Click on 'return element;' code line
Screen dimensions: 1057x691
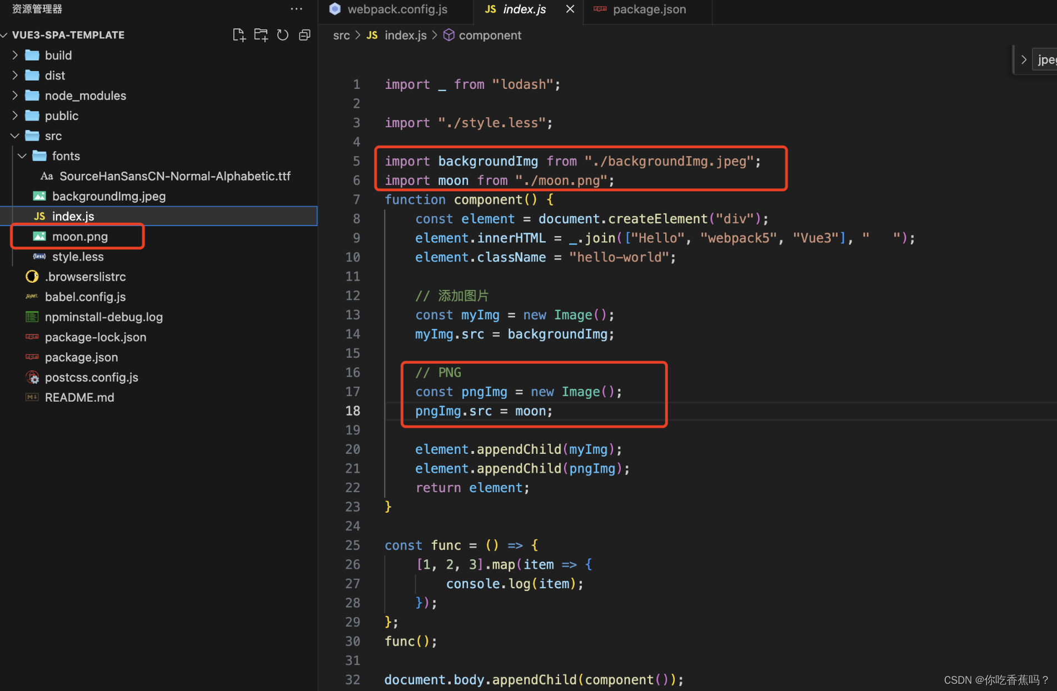click(x=472, y=488)
